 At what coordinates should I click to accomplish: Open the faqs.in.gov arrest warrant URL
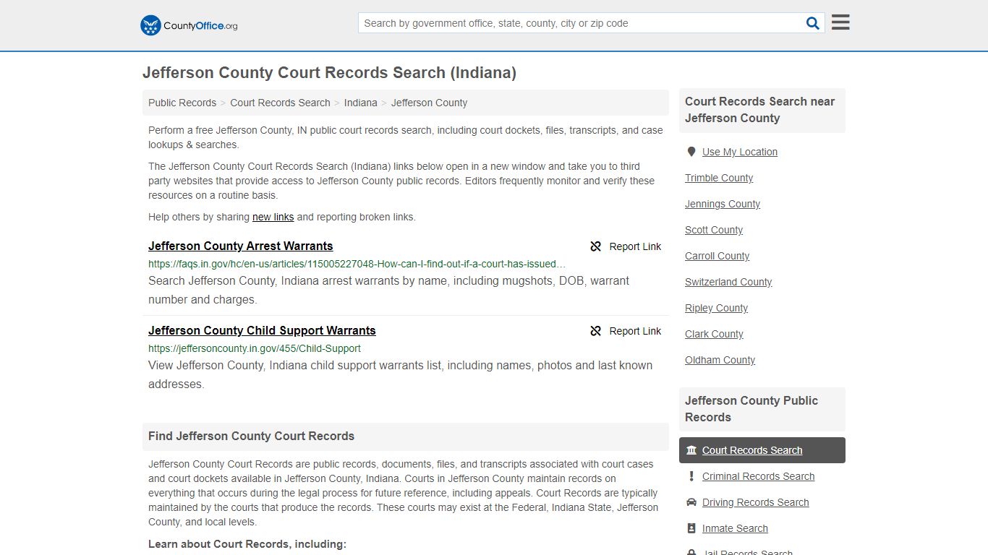[357, 264]
